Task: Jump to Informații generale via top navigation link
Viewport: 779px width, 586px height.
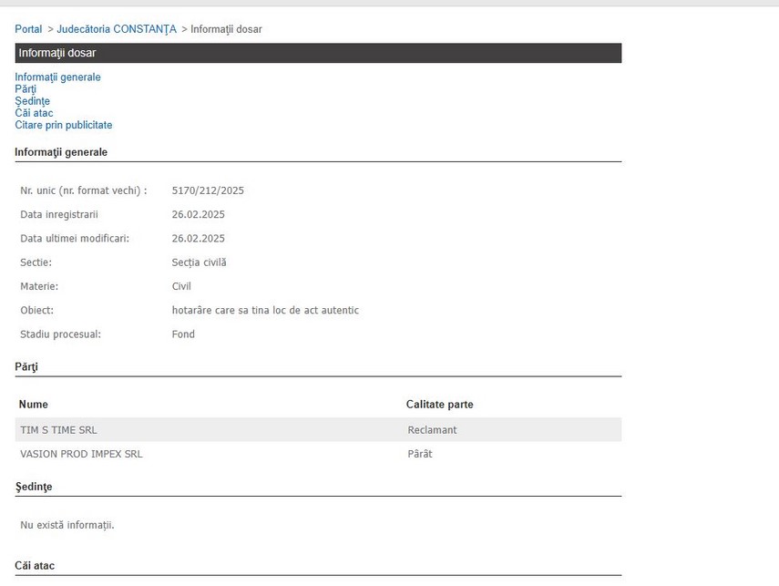Action: click(57, 77)
